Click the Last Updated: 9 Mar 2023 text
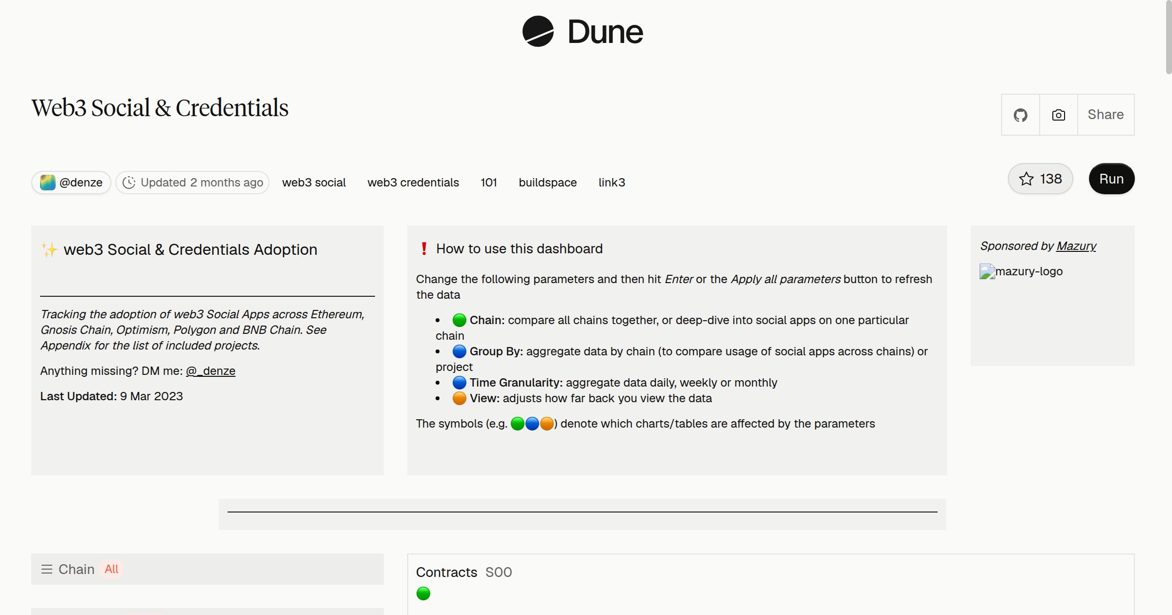Image resolution: width=1172 pixels, height=615 pixels. [x=111, y=396]
